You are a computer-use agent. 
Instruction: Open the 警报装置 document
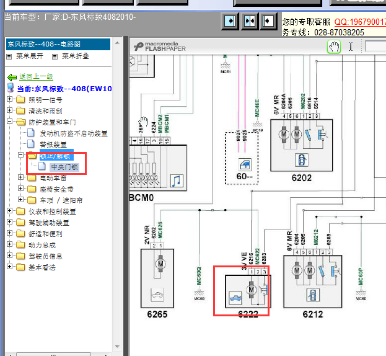53,145
